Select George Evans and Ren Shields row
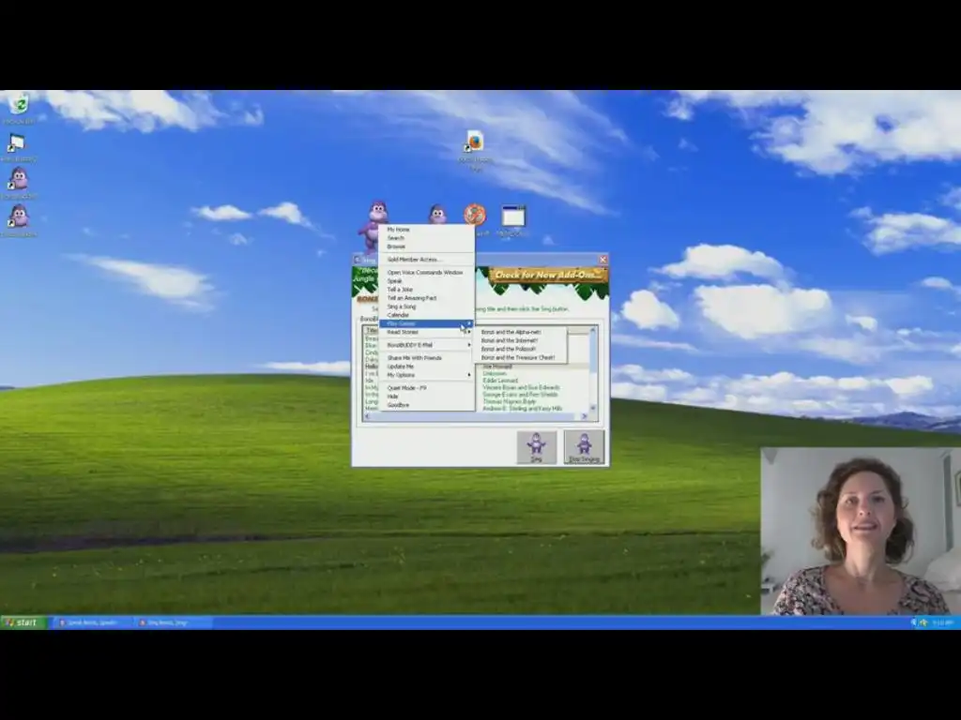 pos(520,395)
